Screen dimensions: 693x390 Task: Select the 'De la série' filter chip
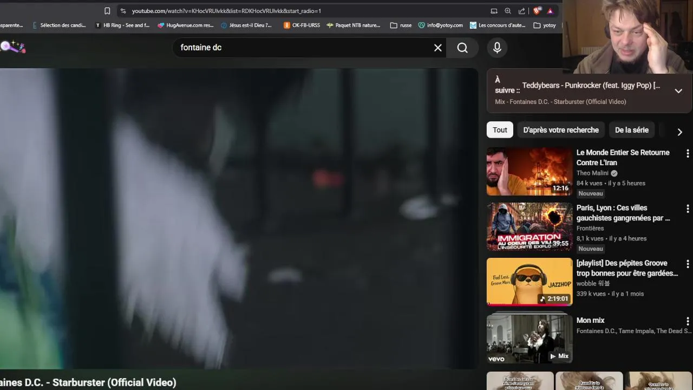(x=632, y=130)
